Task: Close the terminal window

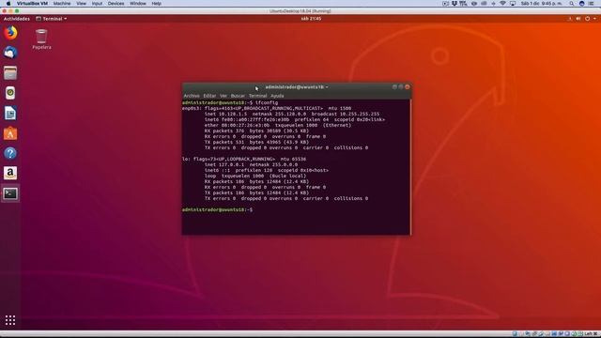Action: tap(408, 87)
